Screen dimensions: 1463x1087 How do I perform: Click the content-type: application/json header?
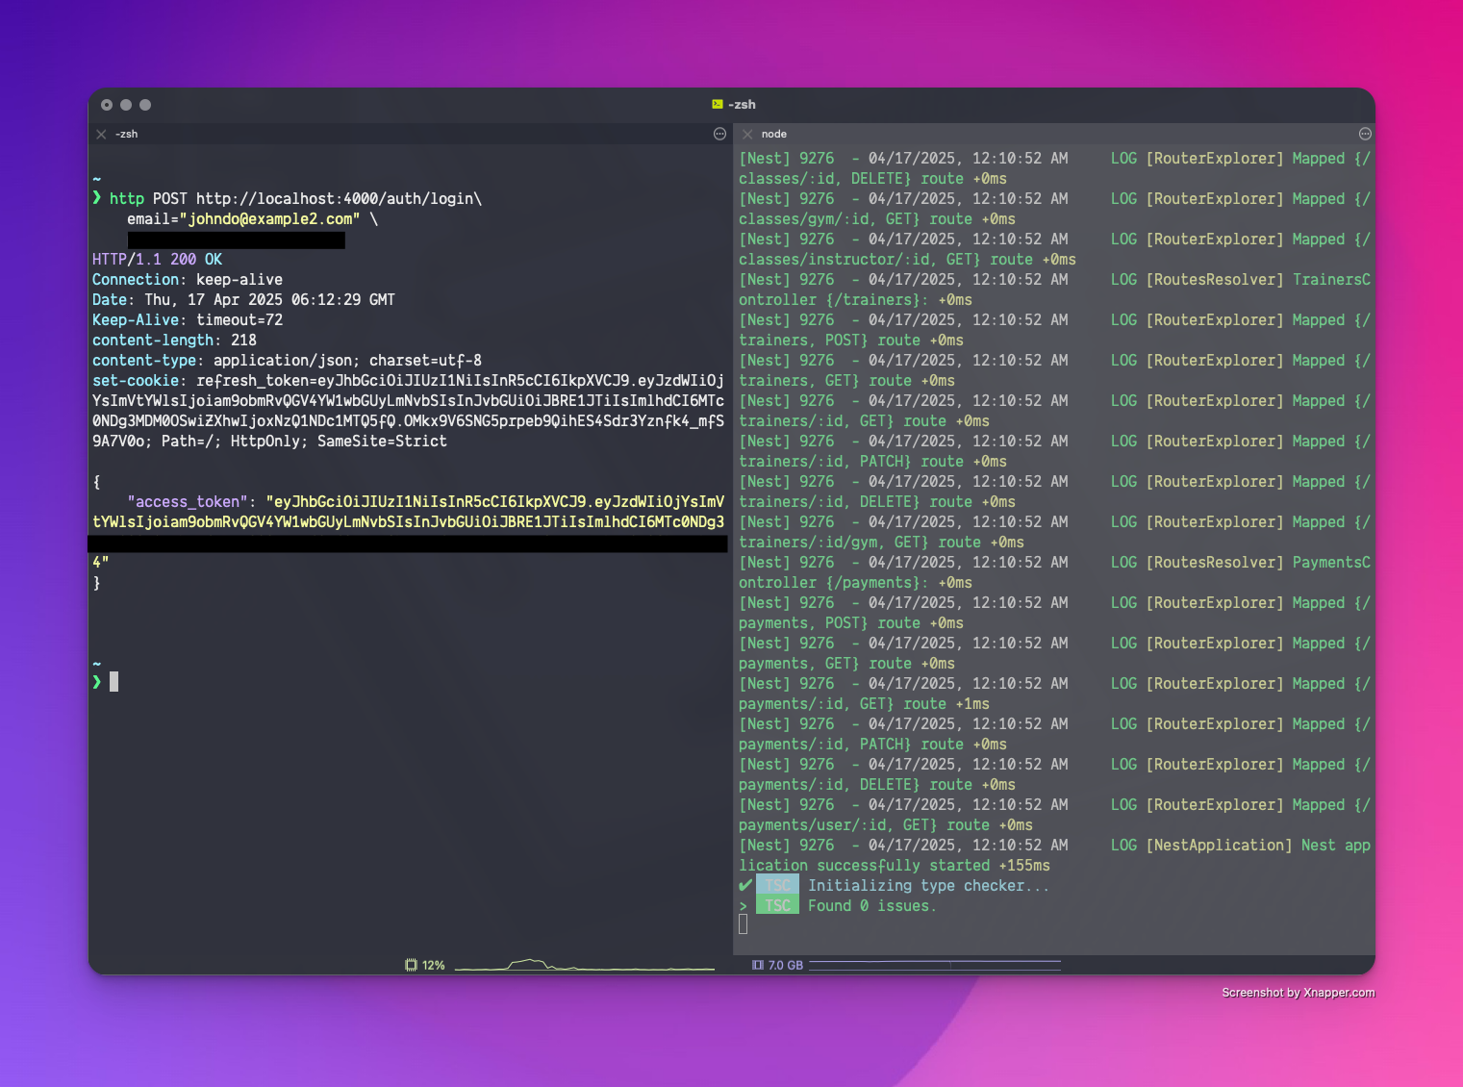tap(287, 360)
